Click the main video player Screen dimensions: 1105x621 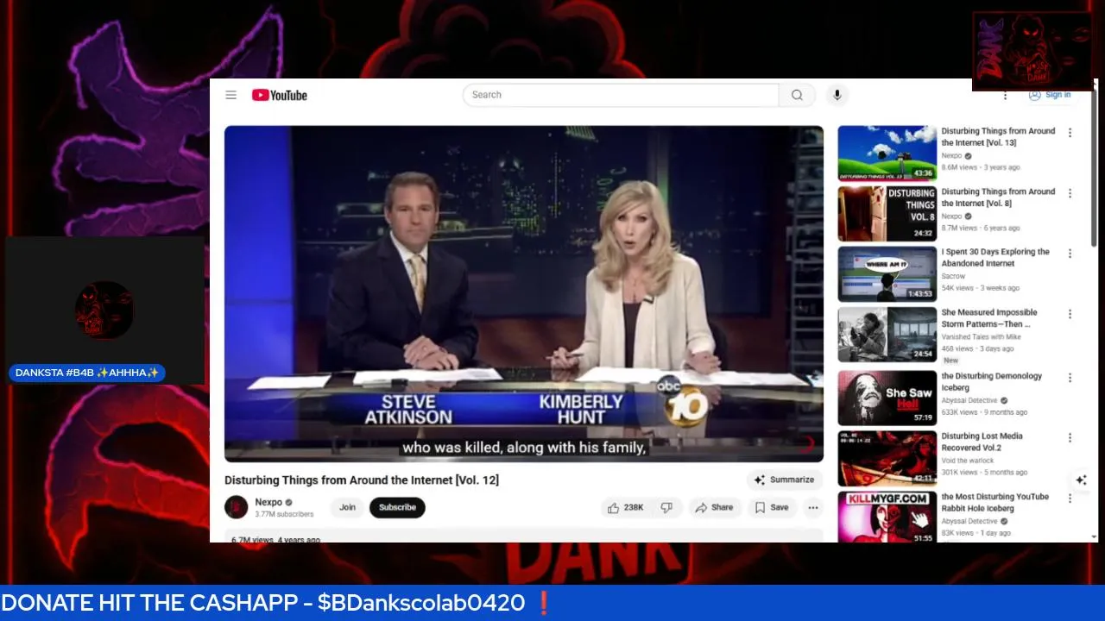click(523, 293)
